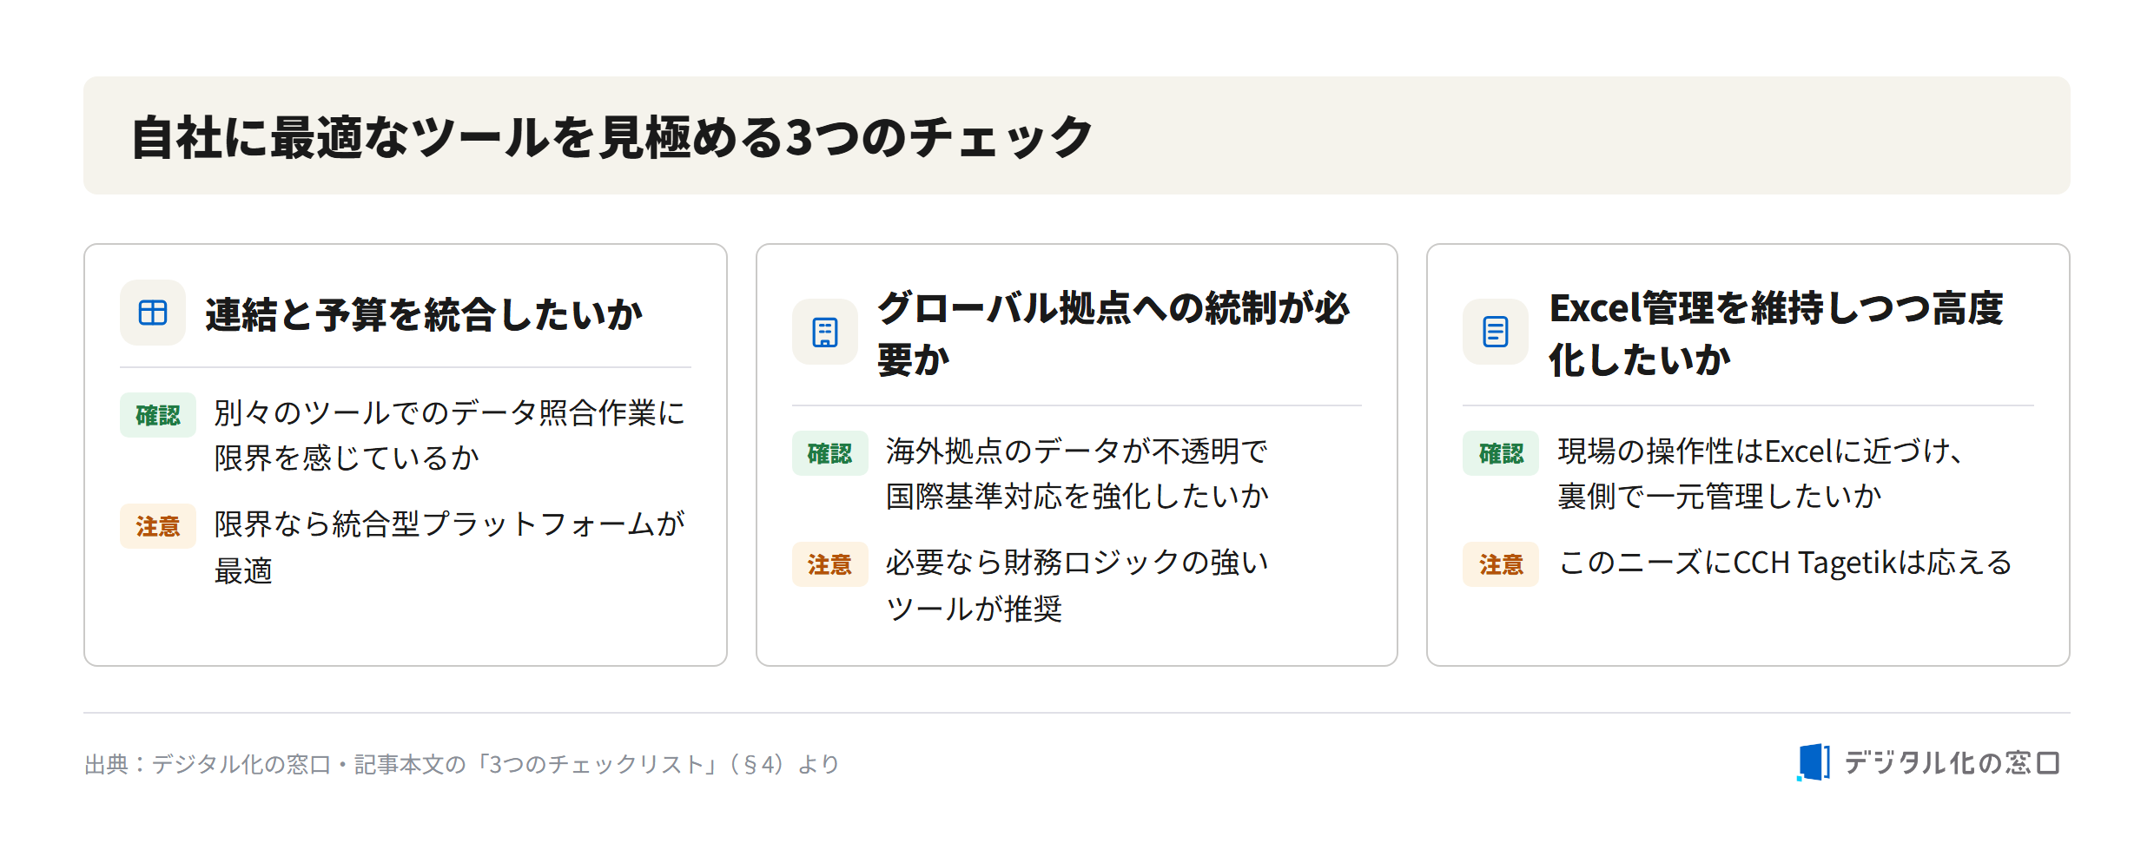Click text 限界なら統合型プラットフォームが最適
This screenshot has height=863, width=2154.
click(x=450, y=547)
